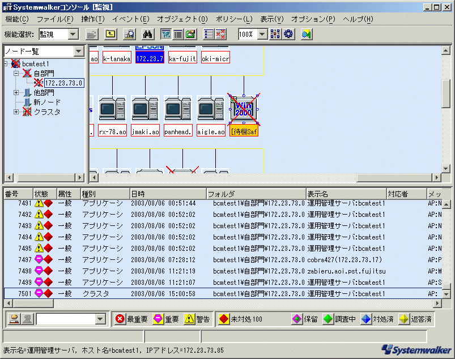Select the jmaki.ao computer node
455x359 pixels.
145,109
